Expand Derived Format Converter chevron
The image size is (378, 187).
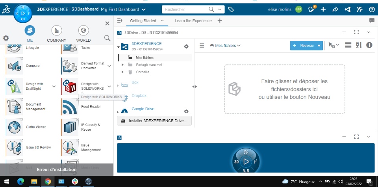pyautogui.click(x=109, y=66)
